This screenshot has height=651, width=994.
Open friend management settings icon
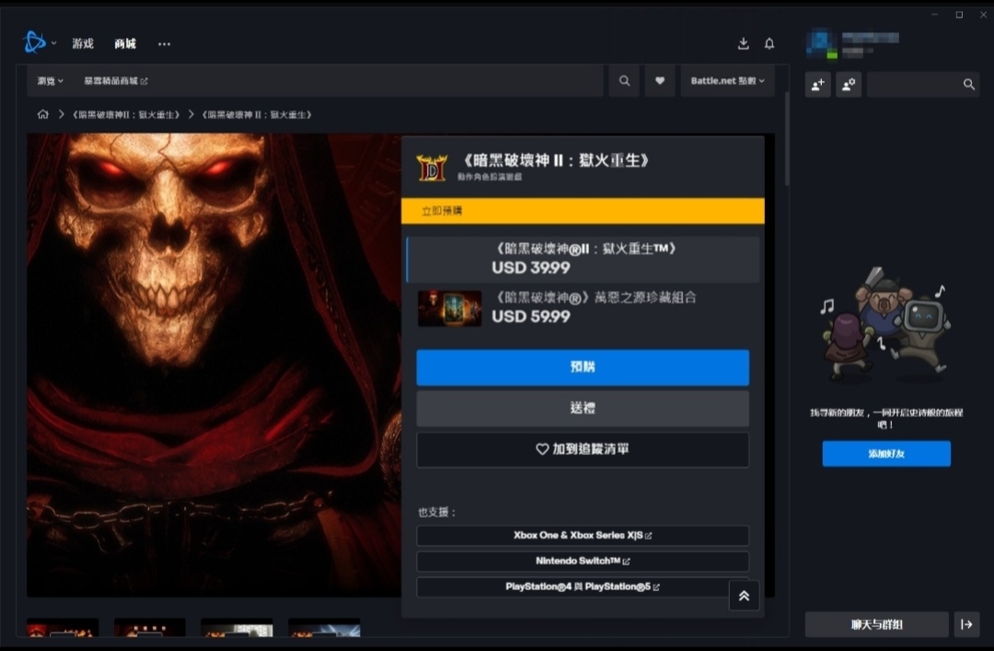pyautogui.click(x=849, y=84)
